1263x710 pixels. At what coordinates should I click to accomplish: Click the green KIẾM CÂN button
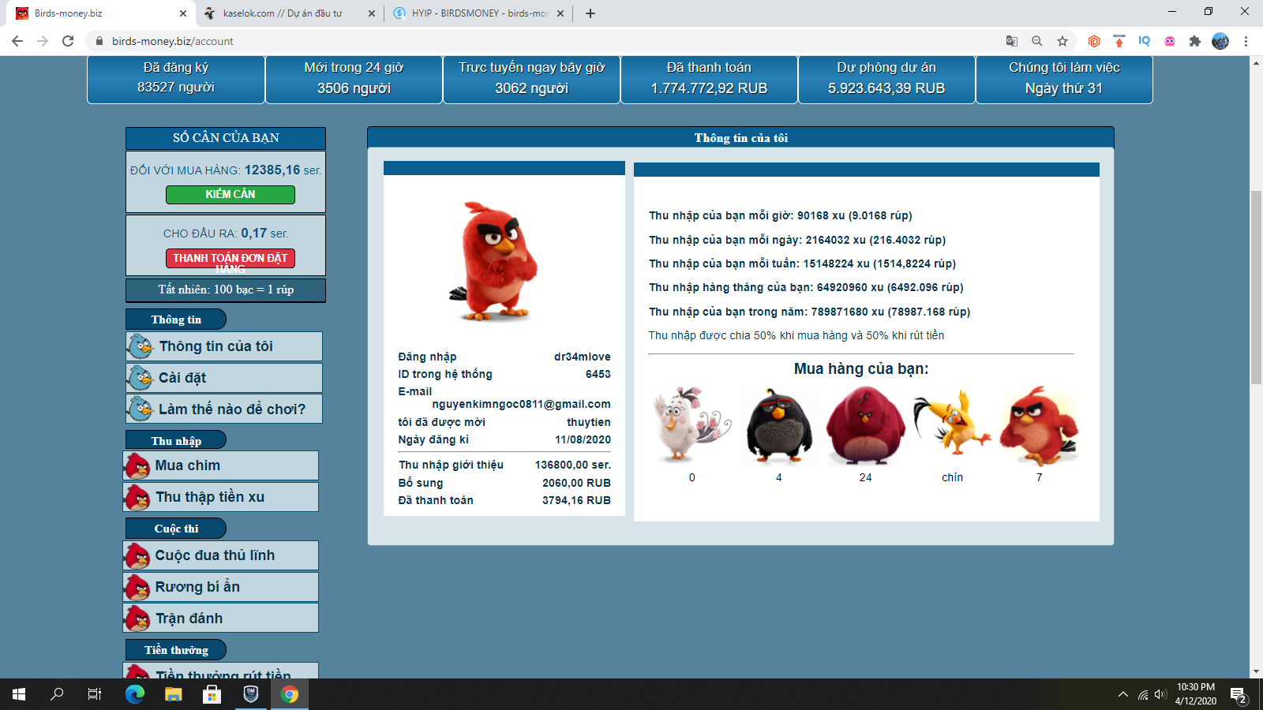click(x=230, y=194)
